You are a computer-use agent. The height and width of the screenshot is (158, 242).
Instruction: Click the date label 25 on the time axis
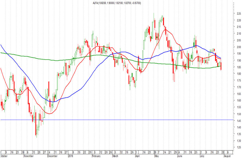(x=196, y=153)
